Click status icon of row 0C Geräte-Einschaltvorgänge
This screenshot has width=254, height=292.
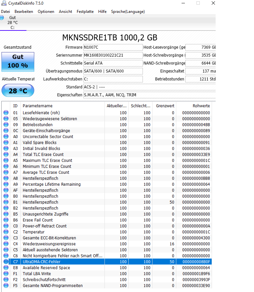[6, 130]
